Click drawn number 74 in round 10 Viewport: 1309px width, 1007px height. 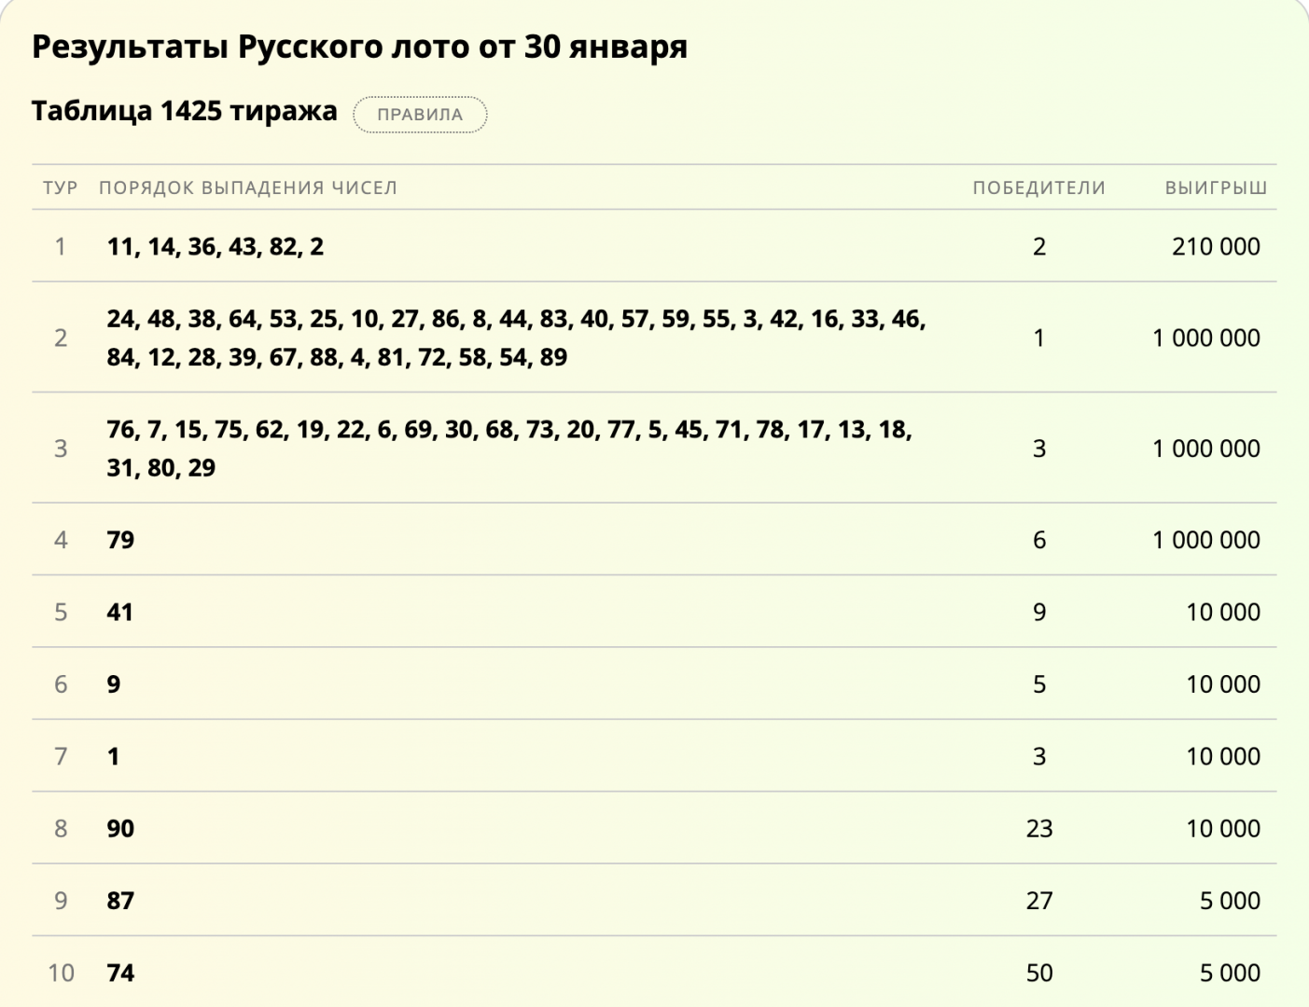pos(120,973)
